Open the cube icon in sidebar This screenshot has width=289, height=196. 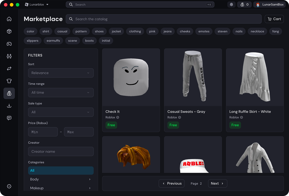pyautogui.click(x=9, y=31)
